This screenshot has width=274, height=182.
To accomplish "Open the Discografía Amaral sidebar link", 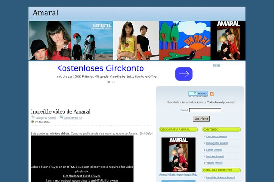I will click(217, 143).
